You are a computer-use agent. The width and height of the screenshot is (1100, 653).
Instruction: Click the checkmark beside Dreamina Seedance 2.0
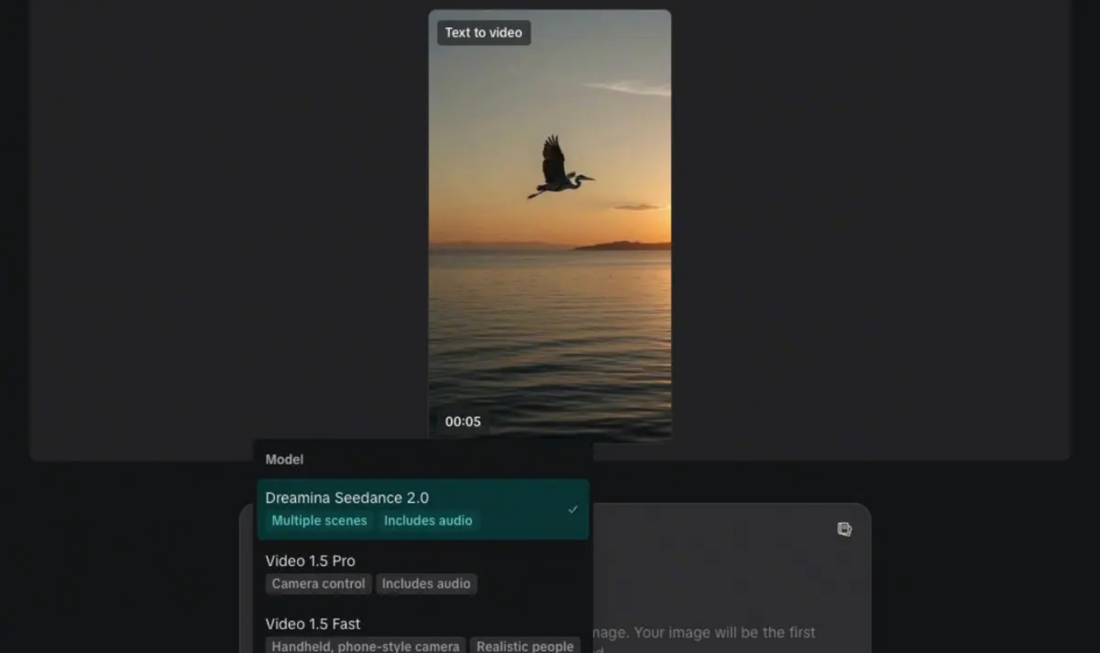tap(572, 509)
